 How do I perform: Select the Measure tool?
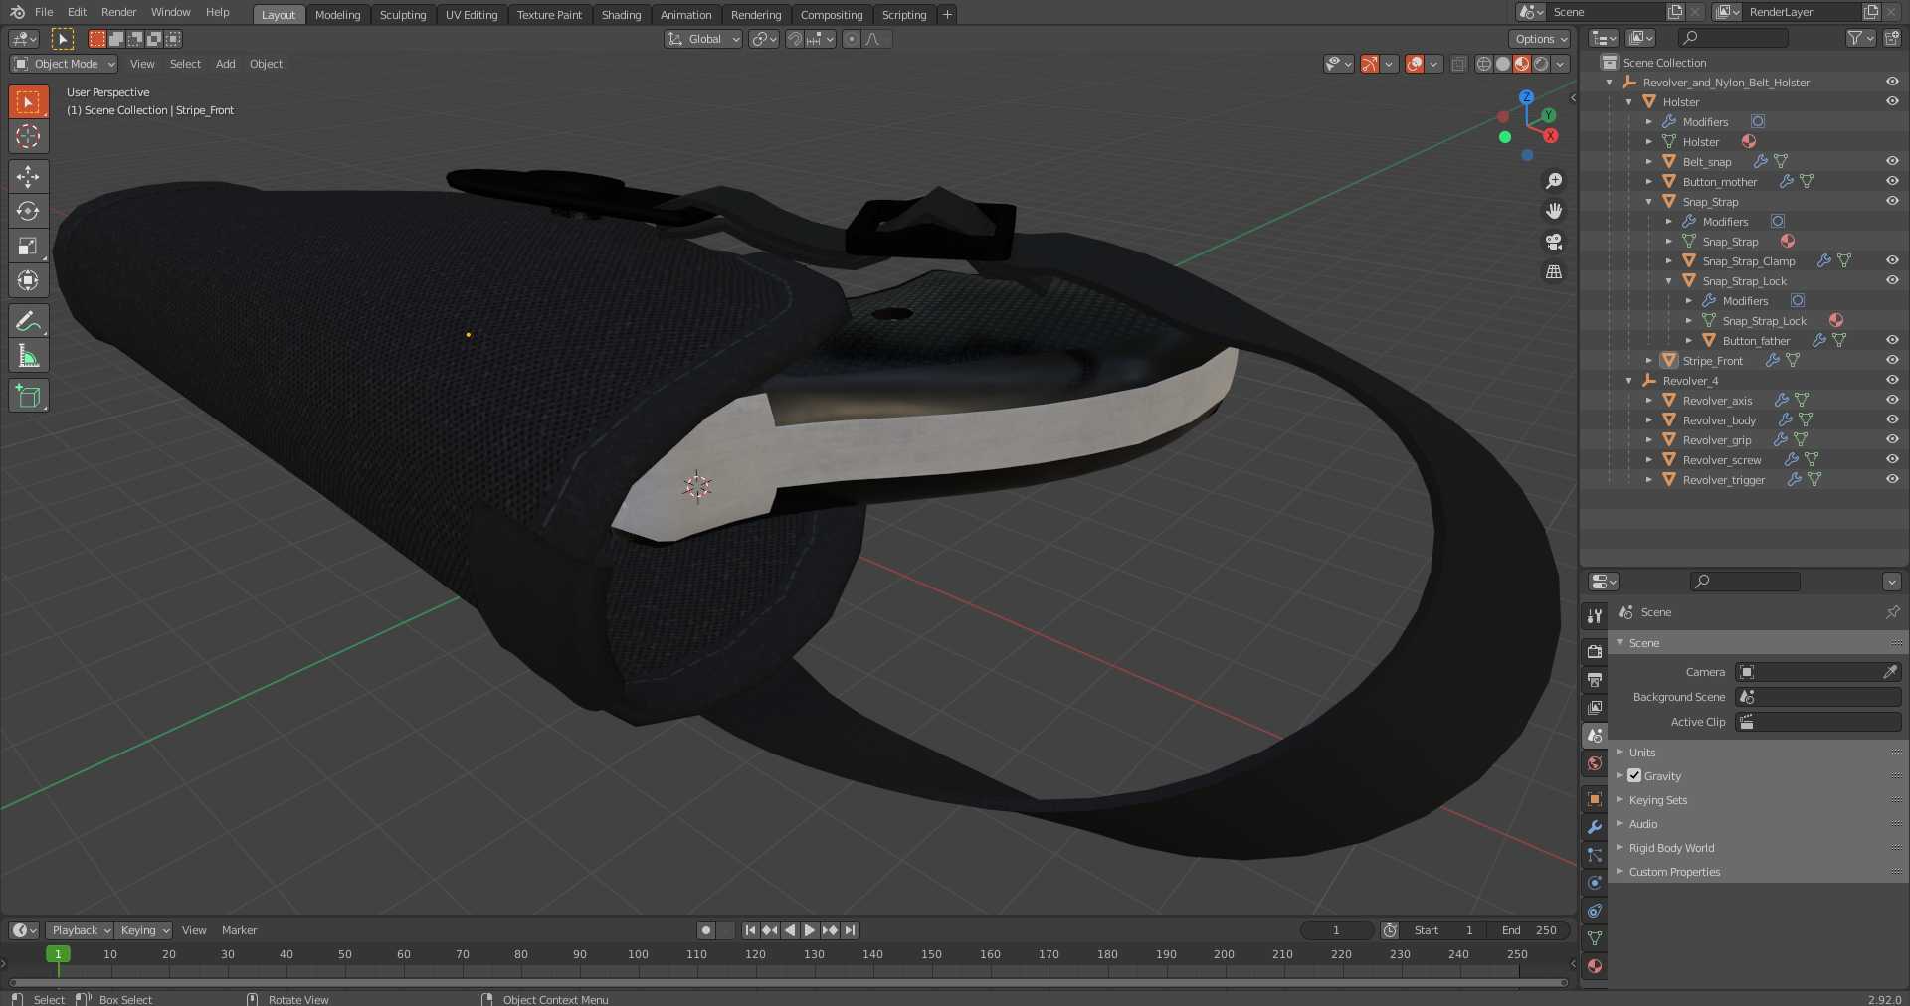click(x=29, y=356)
